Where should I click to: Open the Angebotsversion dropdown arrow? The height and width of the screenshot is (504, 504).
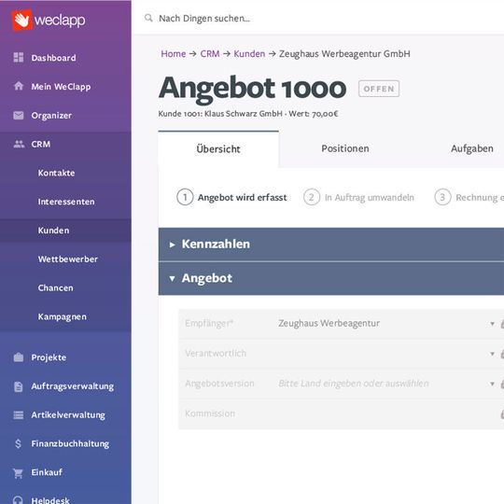click(x=492, y=384)
